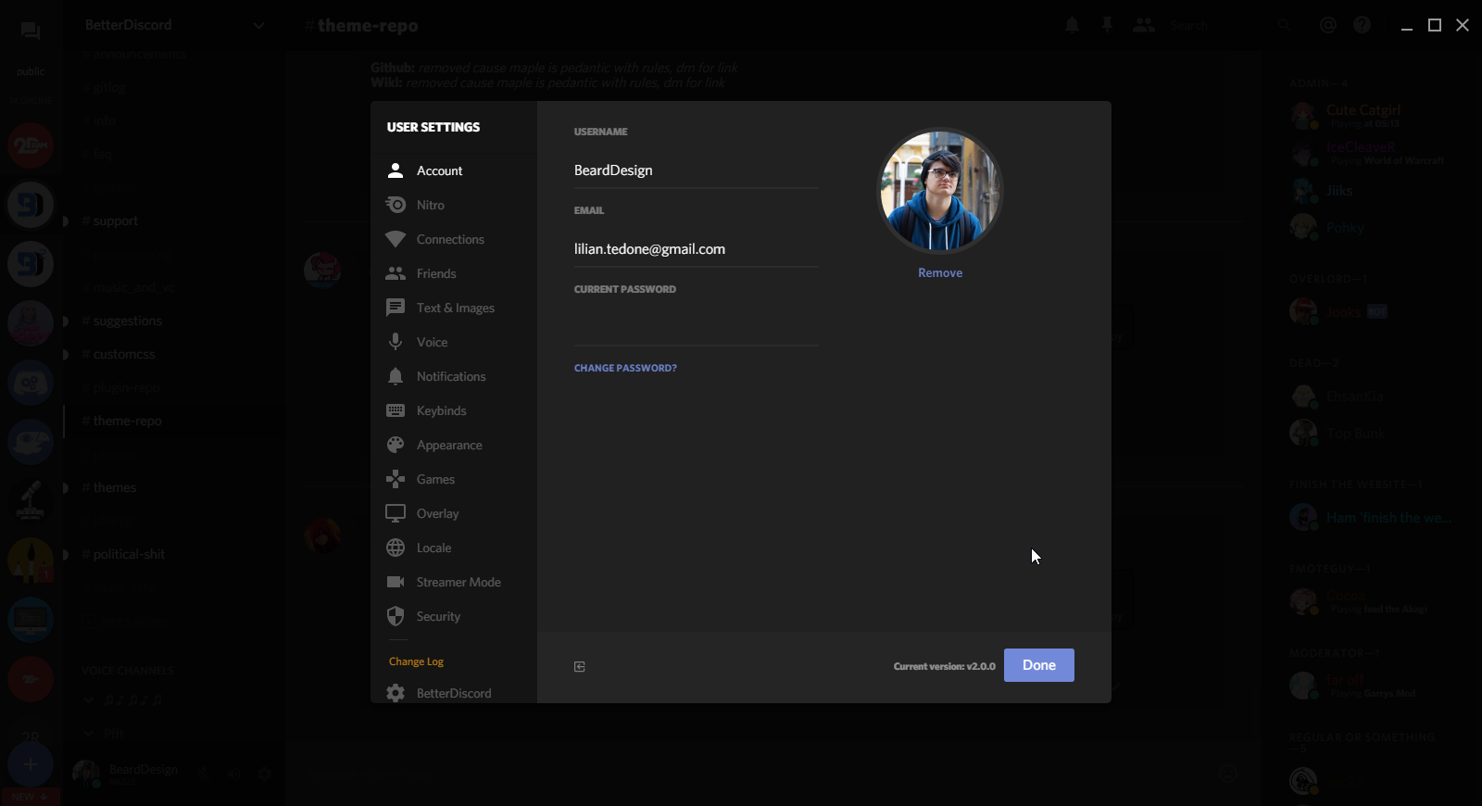Click the Games controller icon

396,479
